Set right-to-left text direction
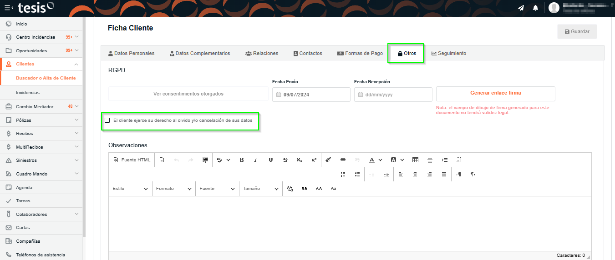 (x=473, y=175)
